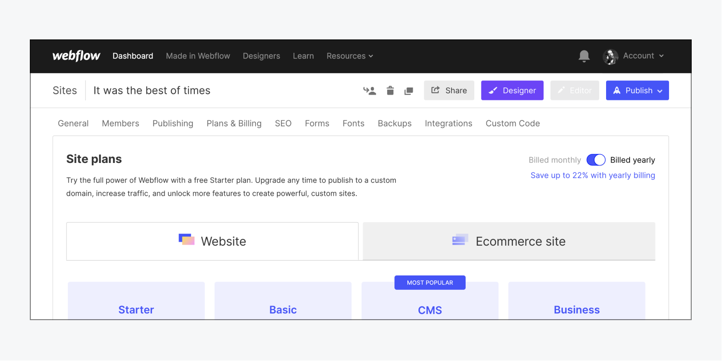Click the transfer site icon
The width and height of the screenshot is (722, 361).
pos(369,90)
